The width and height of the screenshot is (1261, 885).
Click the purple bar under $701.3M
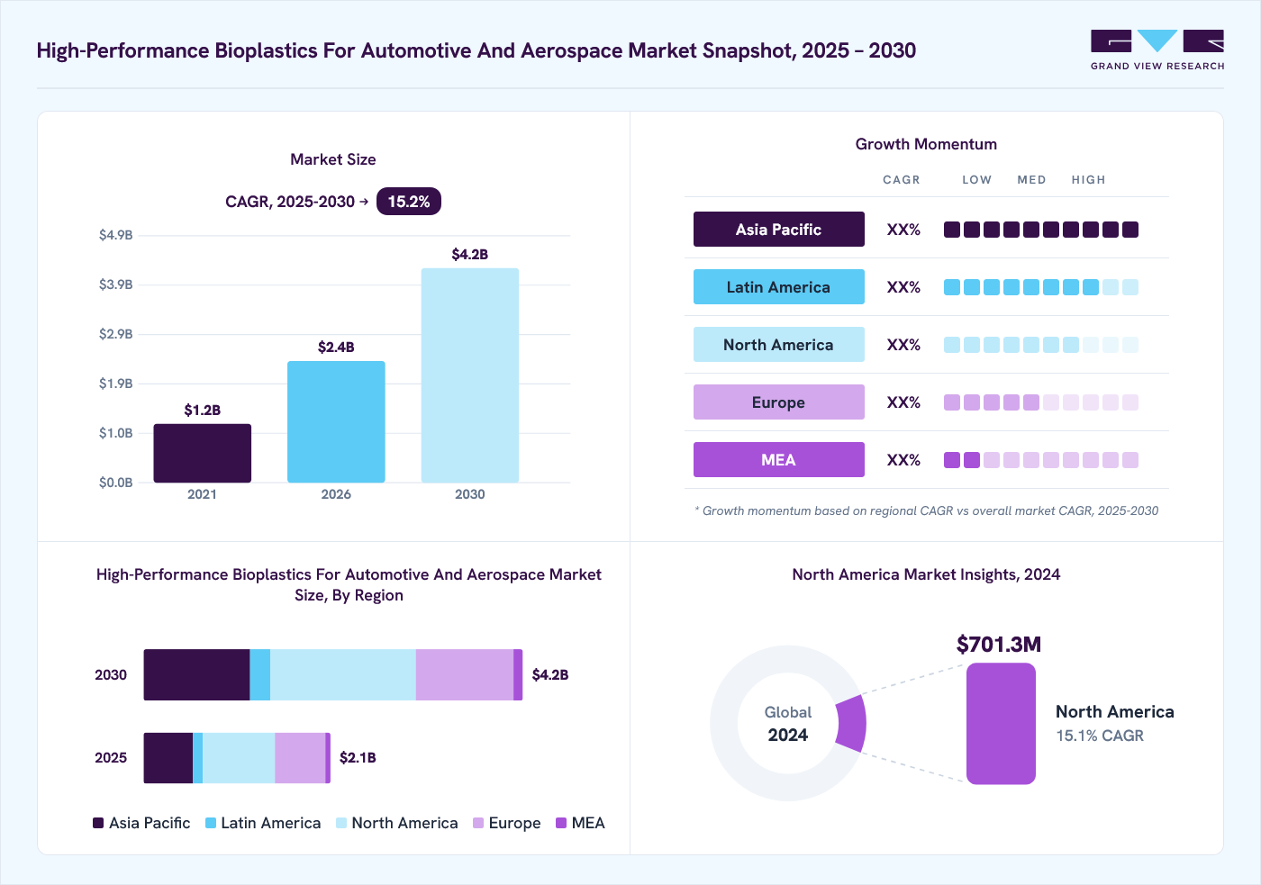click(x=1001, y=724)
